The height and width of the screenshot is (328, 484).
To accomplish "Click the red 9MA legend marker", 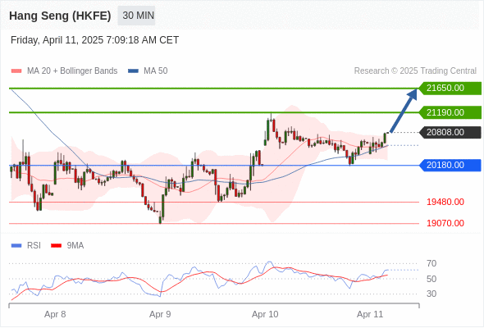I will pyautogui.click(x=56, y=246).
